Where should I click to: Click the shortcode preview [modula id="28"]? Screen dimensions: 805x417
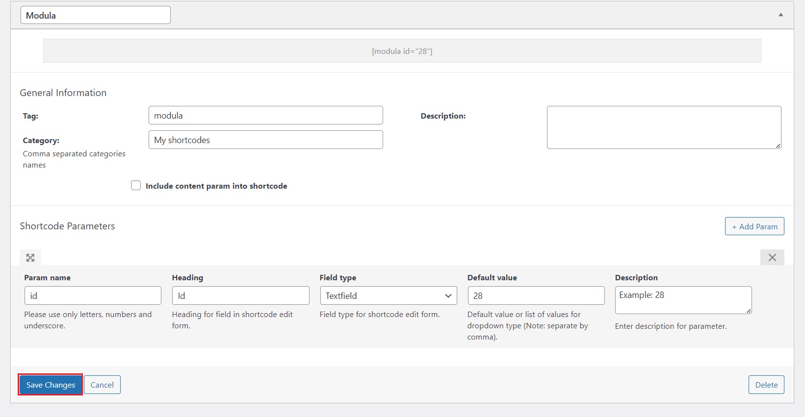(x=402, y=51)
